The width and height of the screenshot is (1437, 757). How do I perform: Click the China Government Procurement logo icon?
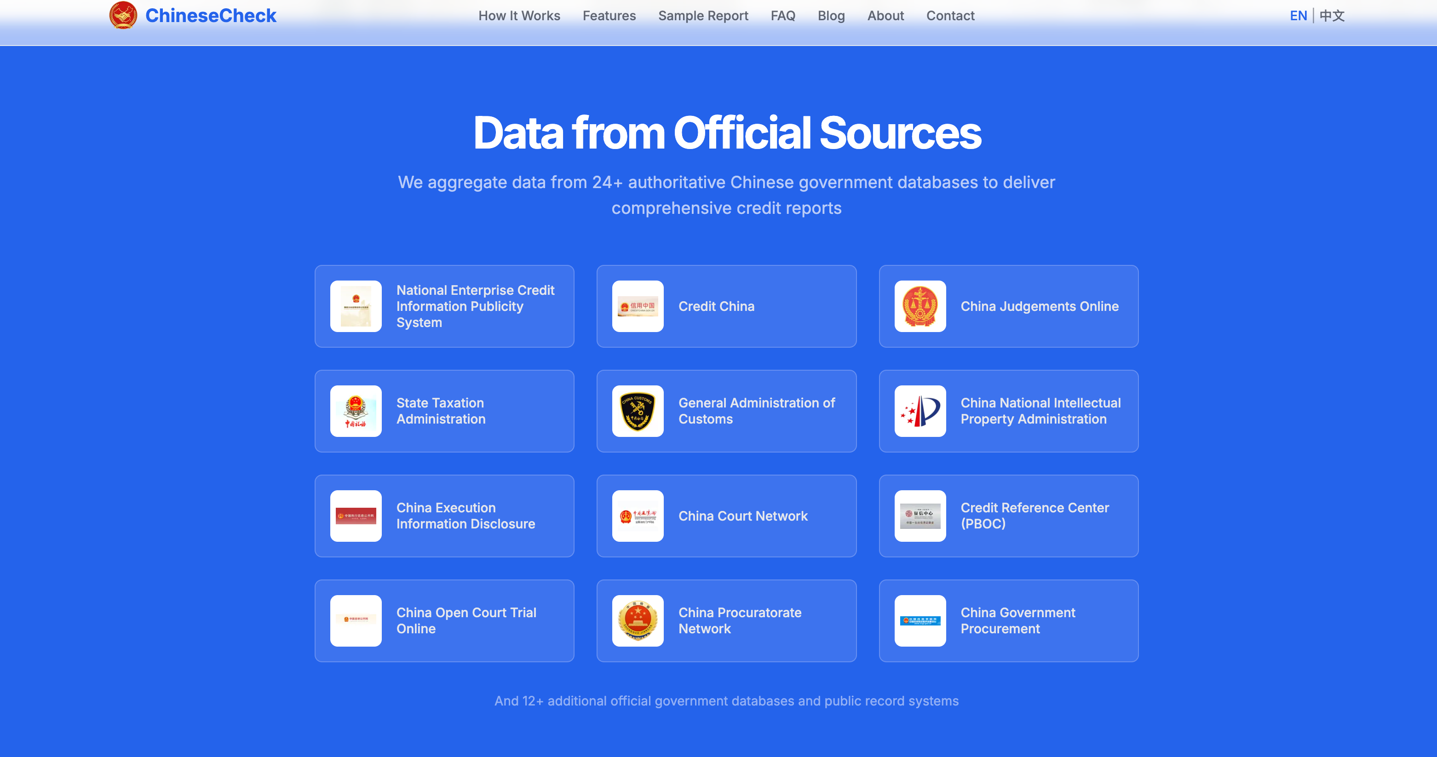point(920,621)
